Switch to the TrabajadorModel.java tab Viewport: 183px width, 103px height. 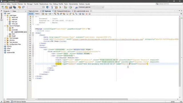tap(63, 11)
